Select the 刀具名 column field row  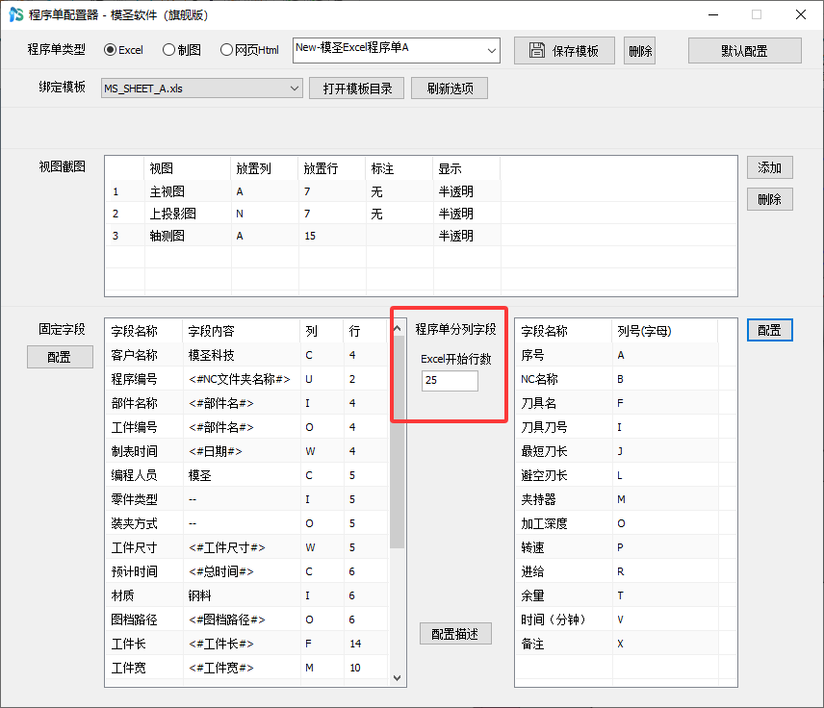point(626,403)
